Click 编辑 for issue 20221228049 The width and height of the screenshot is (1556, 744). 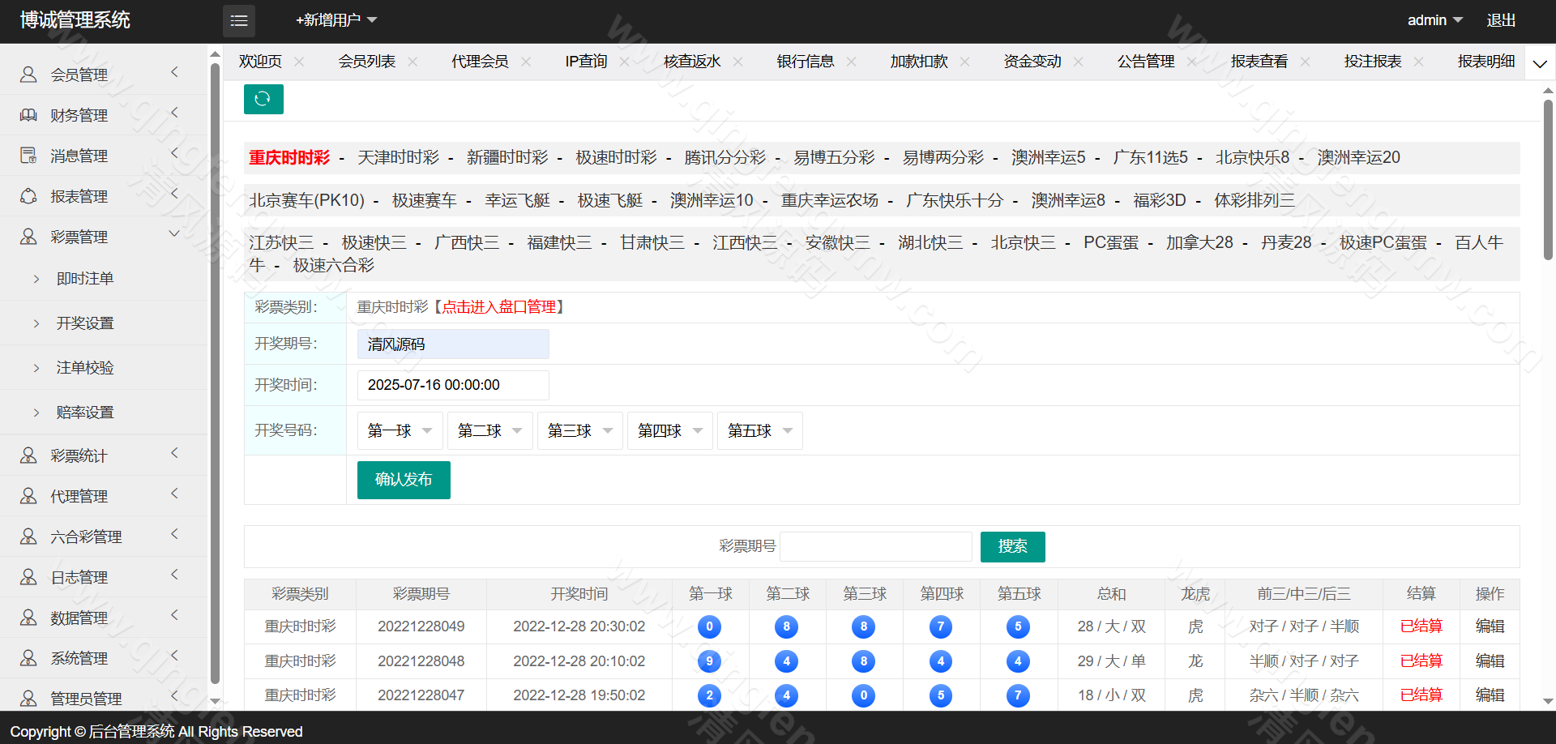(x=1490, y=626)
